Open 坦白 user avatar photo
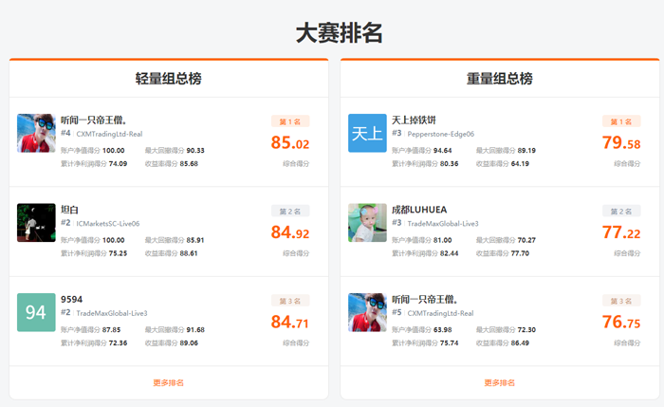Screen dimensions: 664x407 click(x=36, y=223)
